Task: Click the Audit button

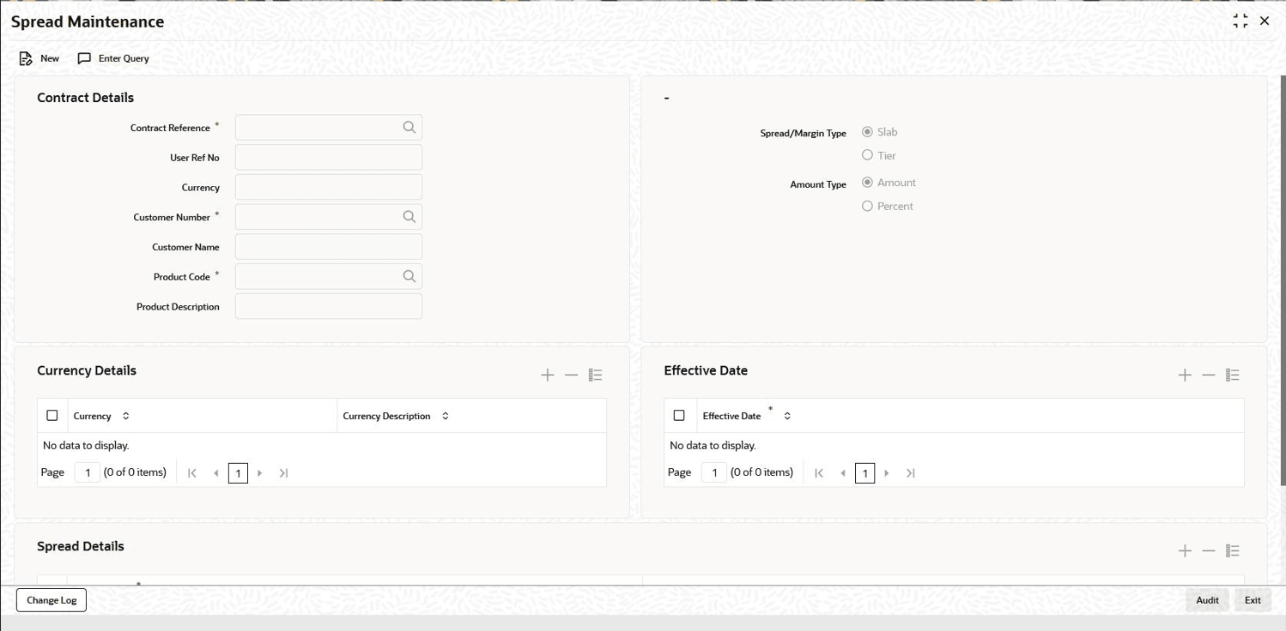Action: (x=1207, y=600)
